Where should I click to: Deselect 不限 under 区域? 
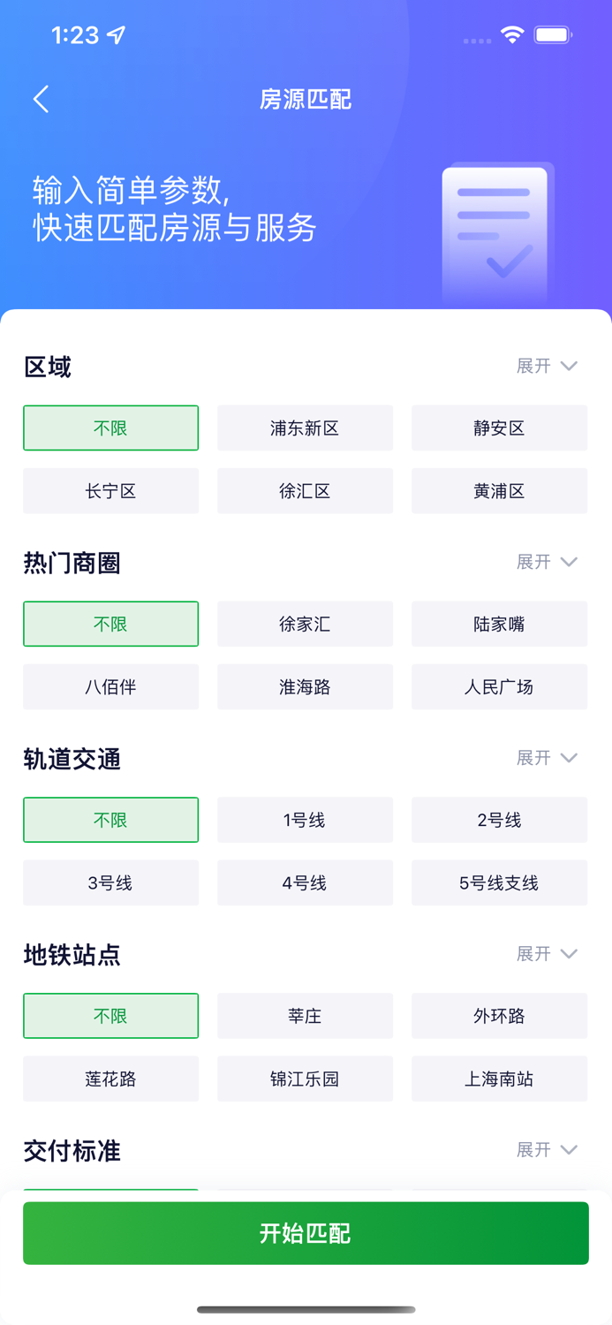(110, 428)
